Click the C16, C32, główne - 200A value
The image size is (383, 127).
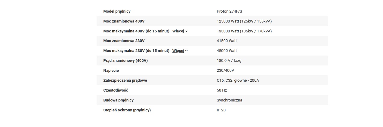click(238, 80)
